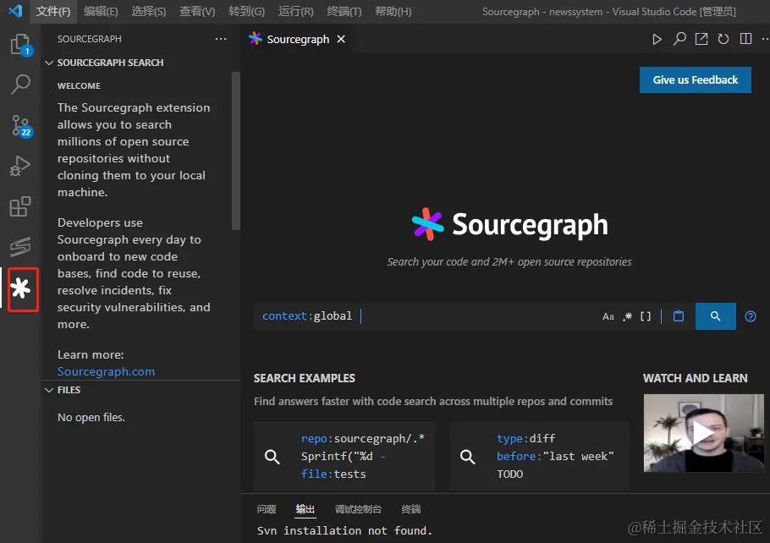The image size is (770, 543).
Task: Click the SEARCH EXAMPLES heading
Action: (x=304, y=379)
